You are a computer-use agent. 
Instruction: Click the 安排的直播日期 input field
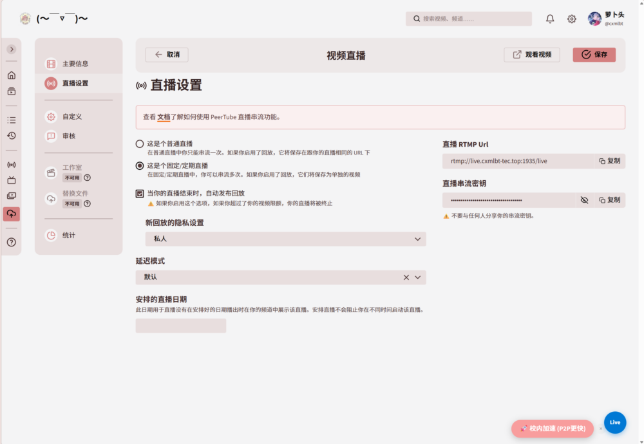181,326
